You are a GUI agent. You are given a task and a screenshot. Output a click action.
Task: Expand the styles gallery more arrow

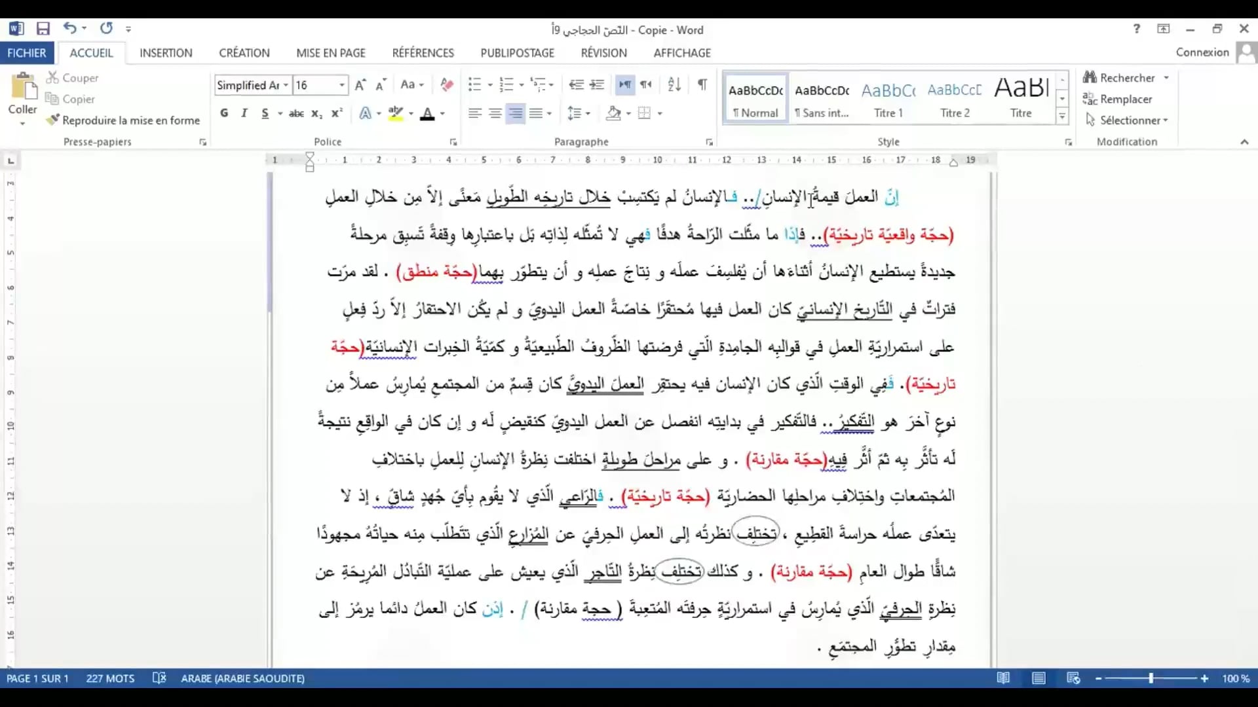pos(1062,117)
